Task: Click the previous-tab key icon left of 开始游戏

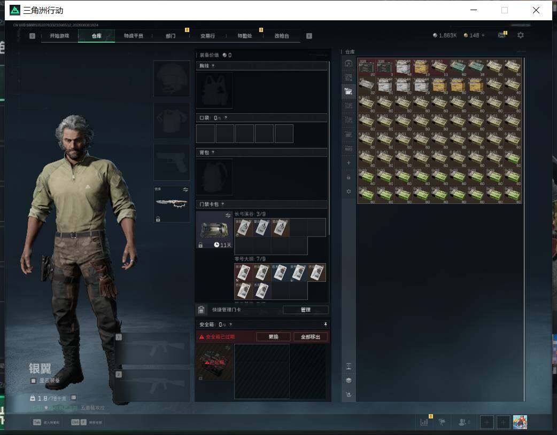Action: (x=32, y=36)
